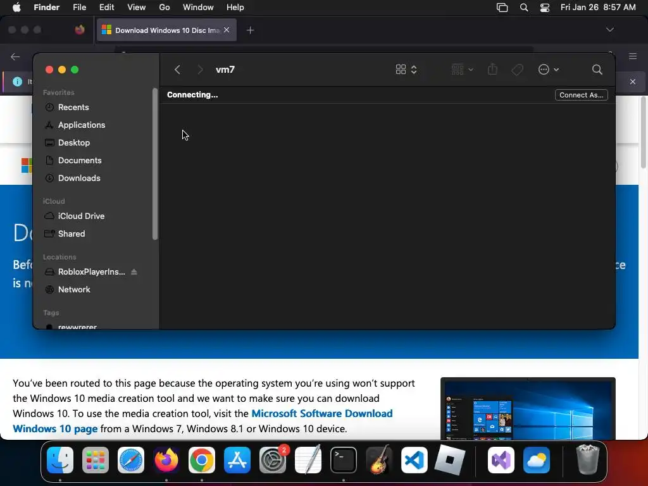Click Firefox back arrow button
Image resolution: width=648 pixels, height=486 pixels.
[15, 56]
